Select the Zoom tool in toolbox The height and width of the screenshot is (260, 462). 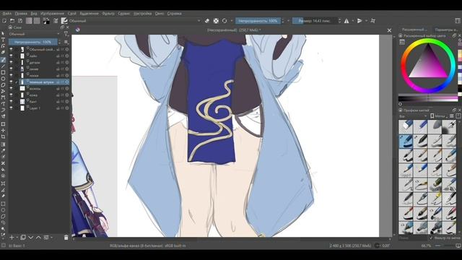coord(3,229)
